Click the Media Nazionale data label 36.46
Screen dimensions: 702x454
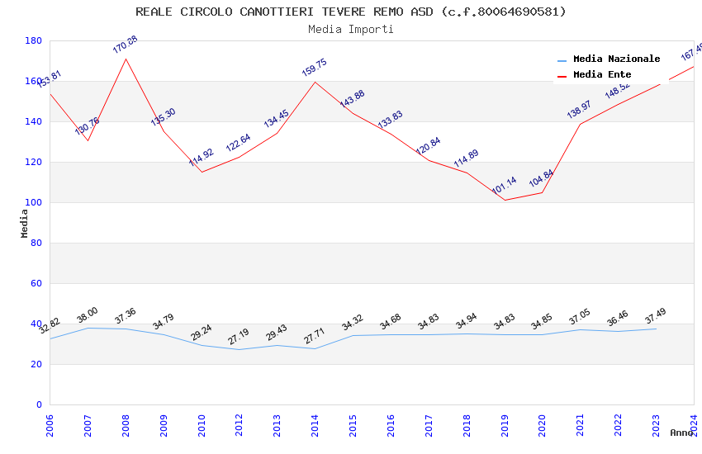[x=618, y=319]
